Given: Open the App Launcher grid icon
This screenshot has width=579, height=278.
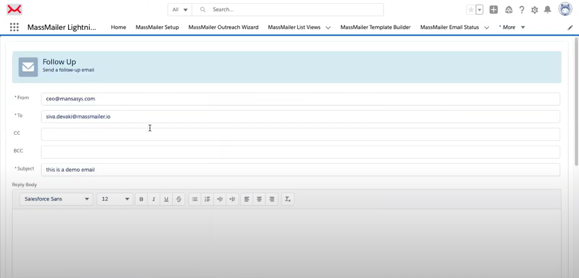Looking at the screenshot, I should 14,27.
